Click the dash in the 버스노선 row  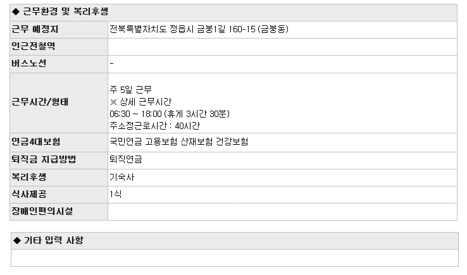coord(111,63)
